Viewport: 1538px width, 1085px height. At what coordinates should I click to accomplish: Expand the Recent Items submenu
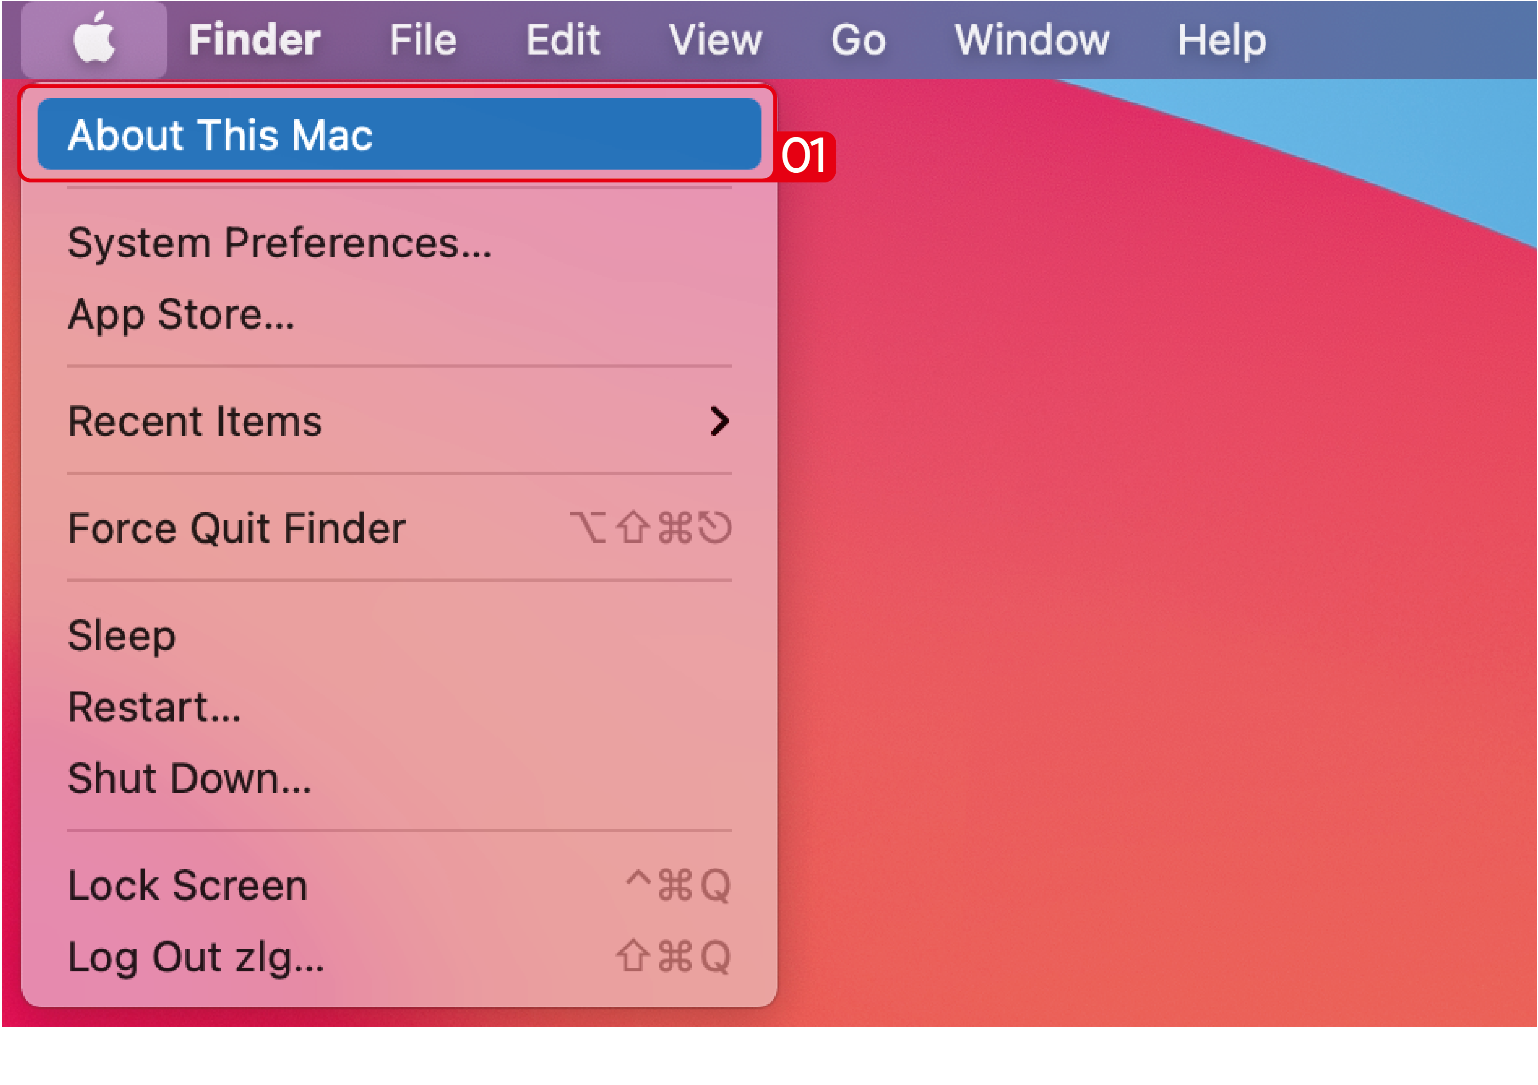[196, 421]
